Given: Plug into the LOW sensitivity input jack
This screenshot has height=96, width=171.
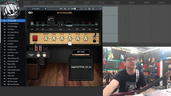Looking at the screenshot, I should 94,41.
